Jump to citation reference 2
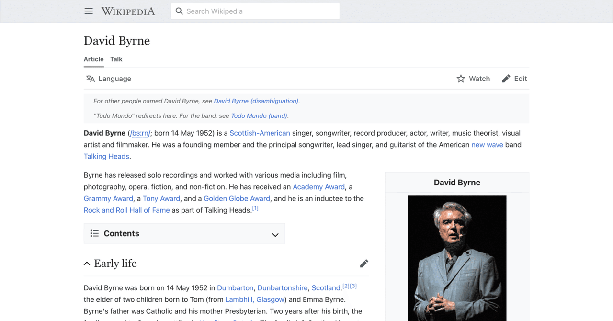This screenshot has height=321, width=613. click(x=346, y=286)
